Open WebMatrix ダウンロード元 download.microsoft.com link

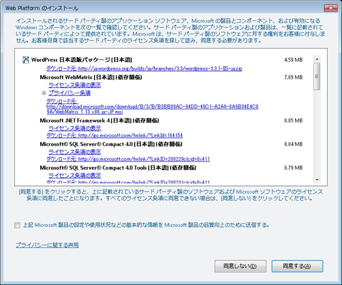pyautogui.click(x=152, y=106)
